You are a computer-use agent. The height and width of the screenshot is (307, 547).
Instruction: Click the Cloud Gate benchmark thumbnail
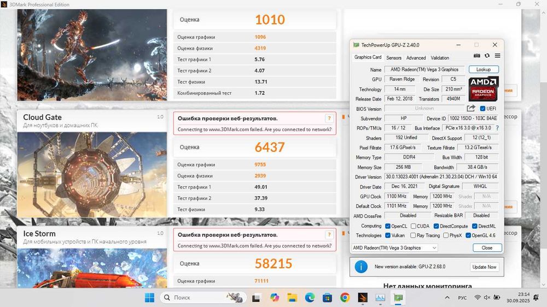pos(92,175)
